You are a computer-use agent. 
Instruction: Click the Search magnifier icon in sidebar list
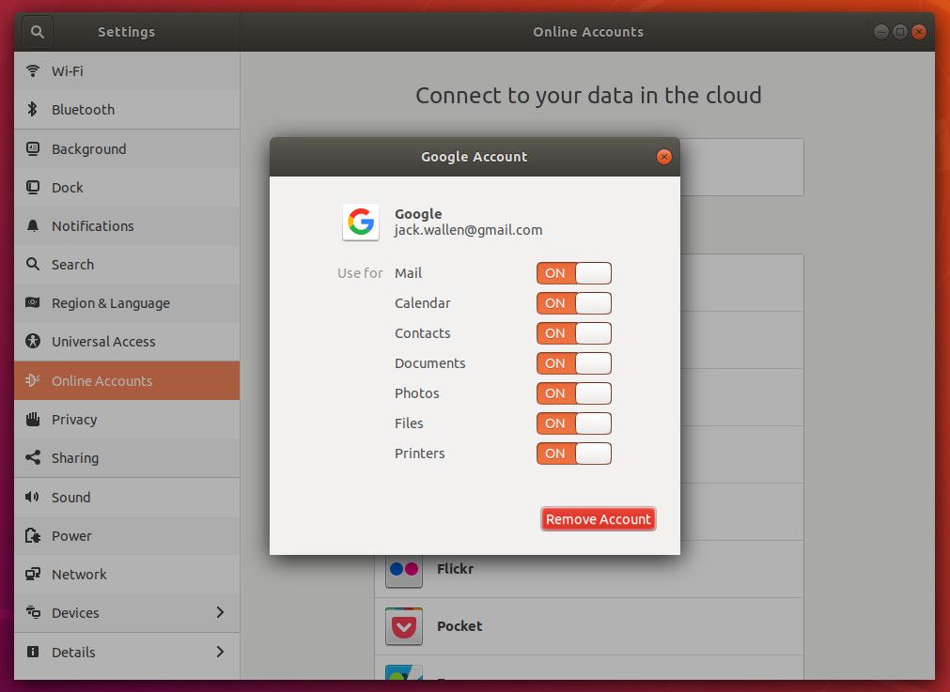coord(33,264)
